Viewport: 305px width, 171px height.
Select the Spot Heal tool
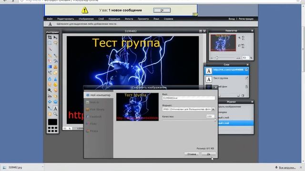tap(55, 96)
